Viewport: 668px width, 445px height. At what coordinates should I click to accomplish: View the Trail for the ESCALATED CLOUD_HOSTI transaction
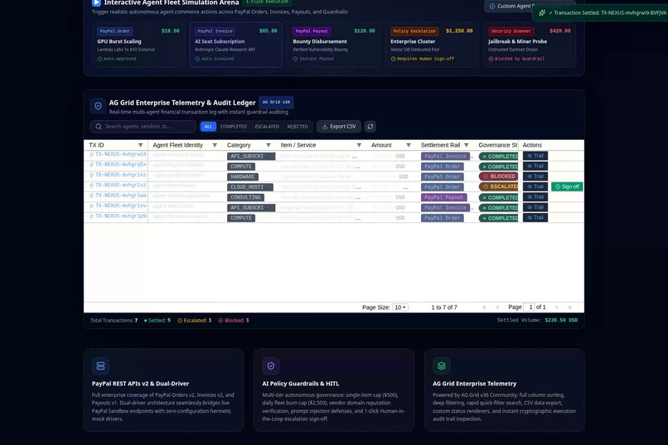pos(535,186)
